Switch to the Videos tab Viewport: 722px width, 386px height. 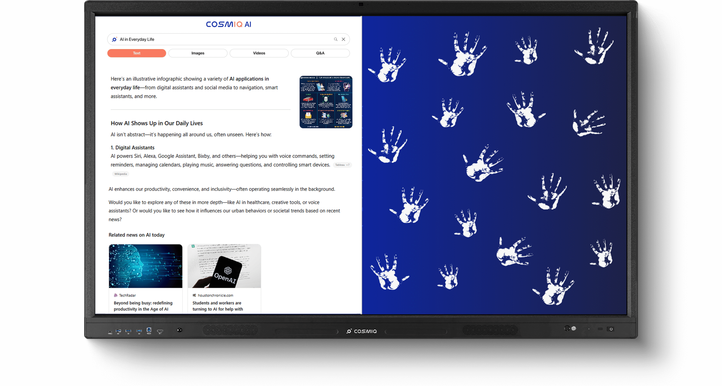(259, 53)
